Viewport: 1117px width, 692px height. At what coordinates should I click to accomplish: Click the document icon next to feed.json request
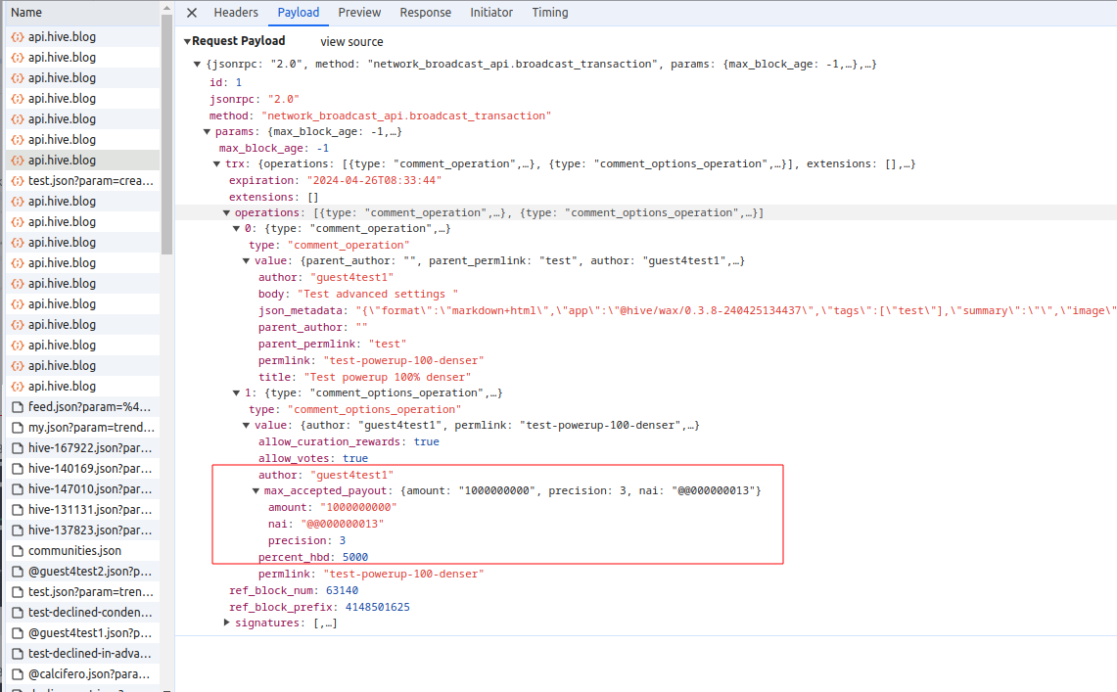coord(17,406)
